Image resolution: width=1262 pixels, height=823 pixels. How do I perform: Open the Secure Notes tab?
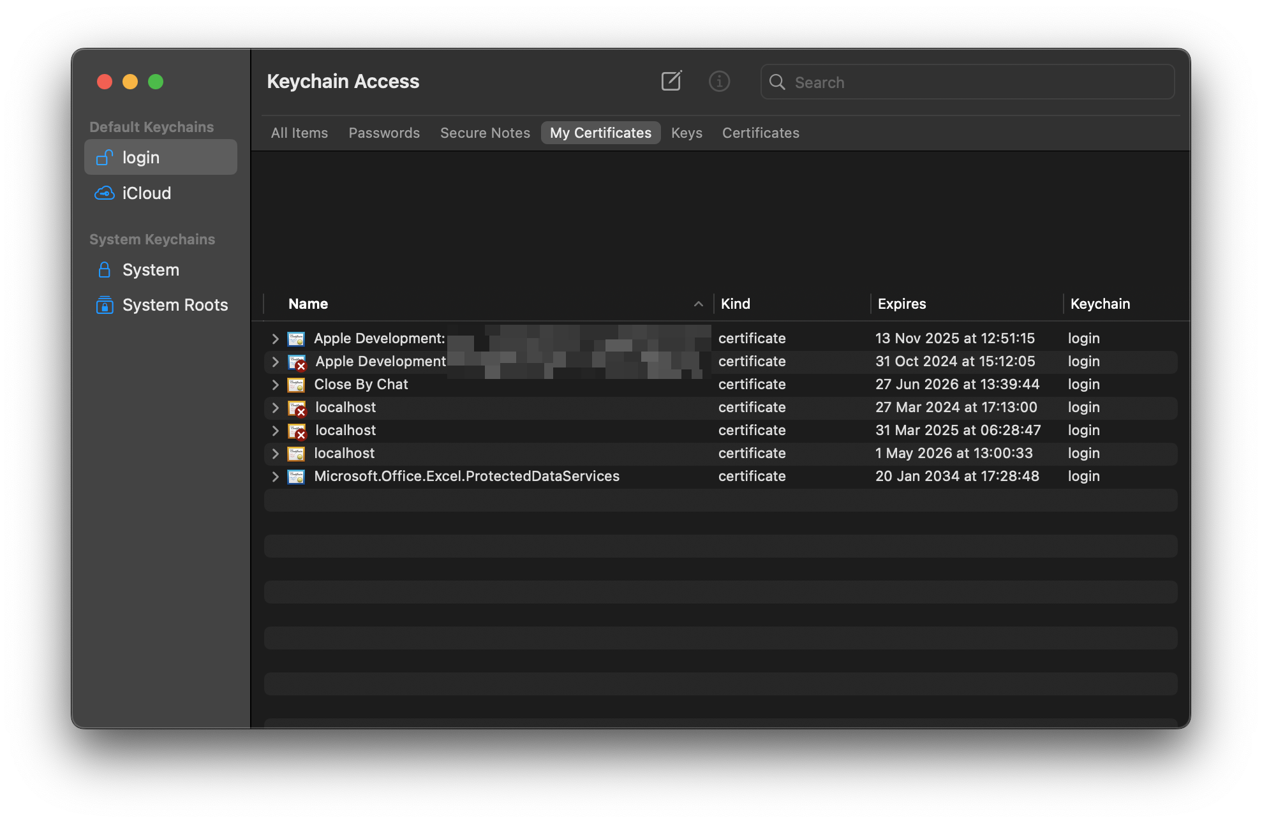coord(485,133)
